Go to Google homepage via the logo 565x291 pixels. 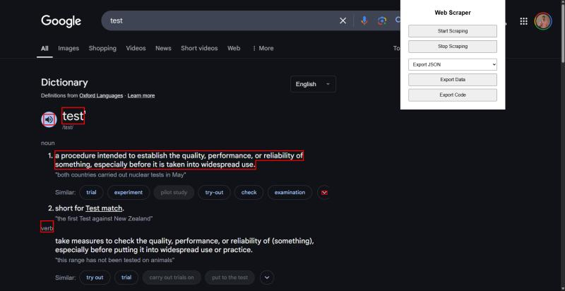tap(61, 21)
